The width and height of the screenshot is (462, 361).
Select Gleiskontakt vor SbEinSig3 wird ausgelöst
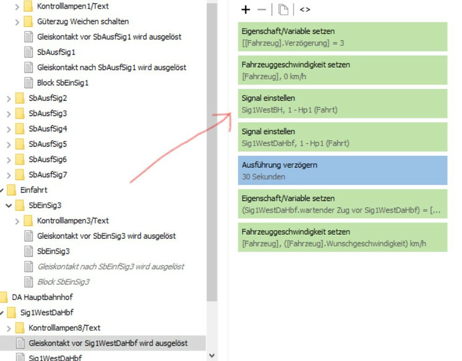tap(107, 236)
